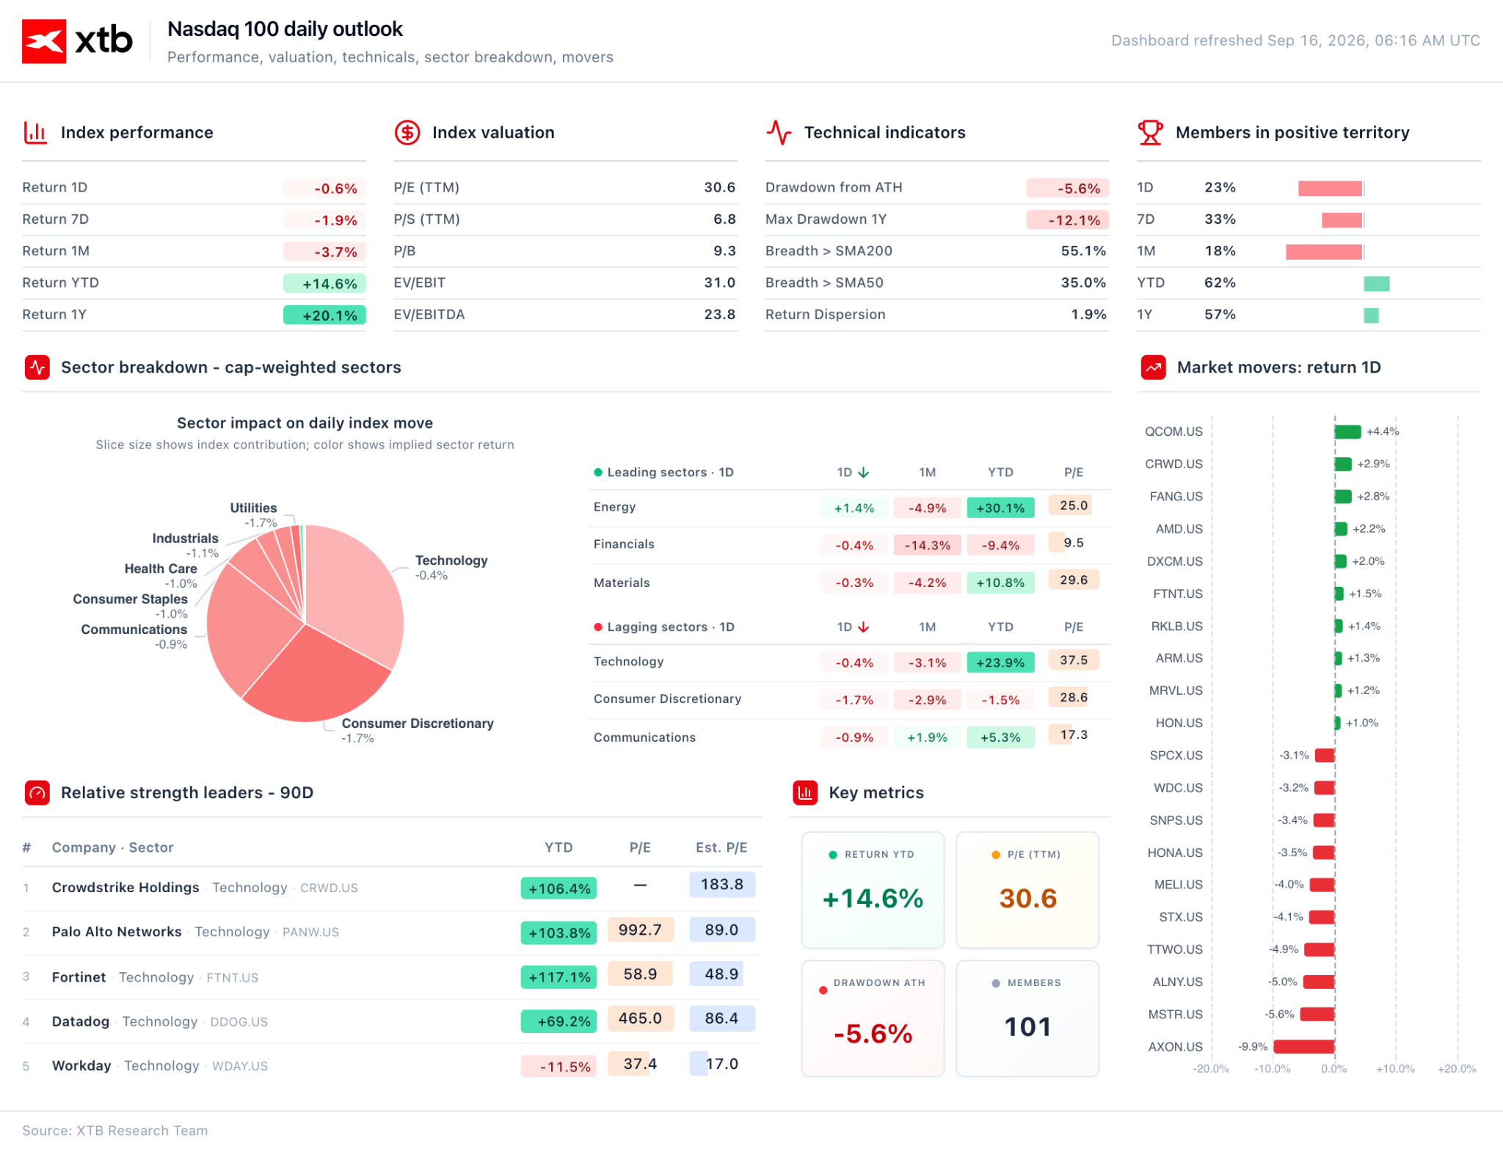
Task: Click the AXON.US red bar in Market movers
Action: coord(1304,1047)
